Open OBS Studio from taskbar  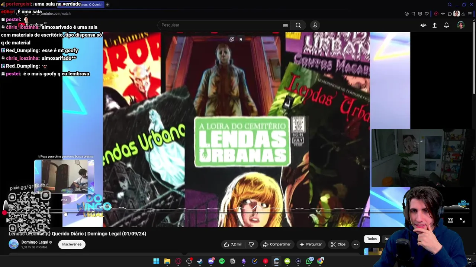point(189,261)
